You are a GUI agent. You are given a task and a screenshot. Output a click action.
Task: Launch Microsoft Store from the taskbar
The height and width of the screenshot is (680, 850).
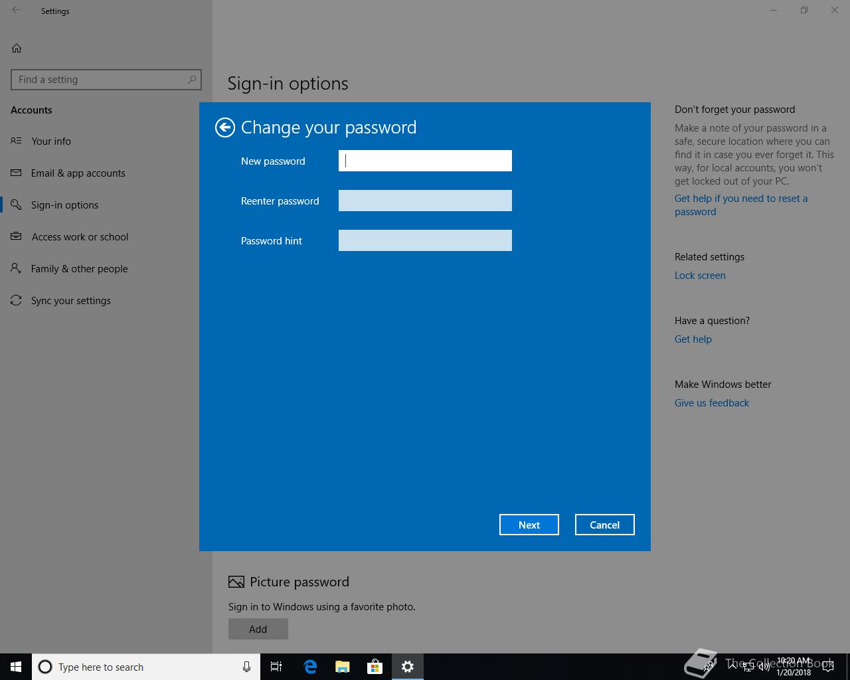pos(375,667)
